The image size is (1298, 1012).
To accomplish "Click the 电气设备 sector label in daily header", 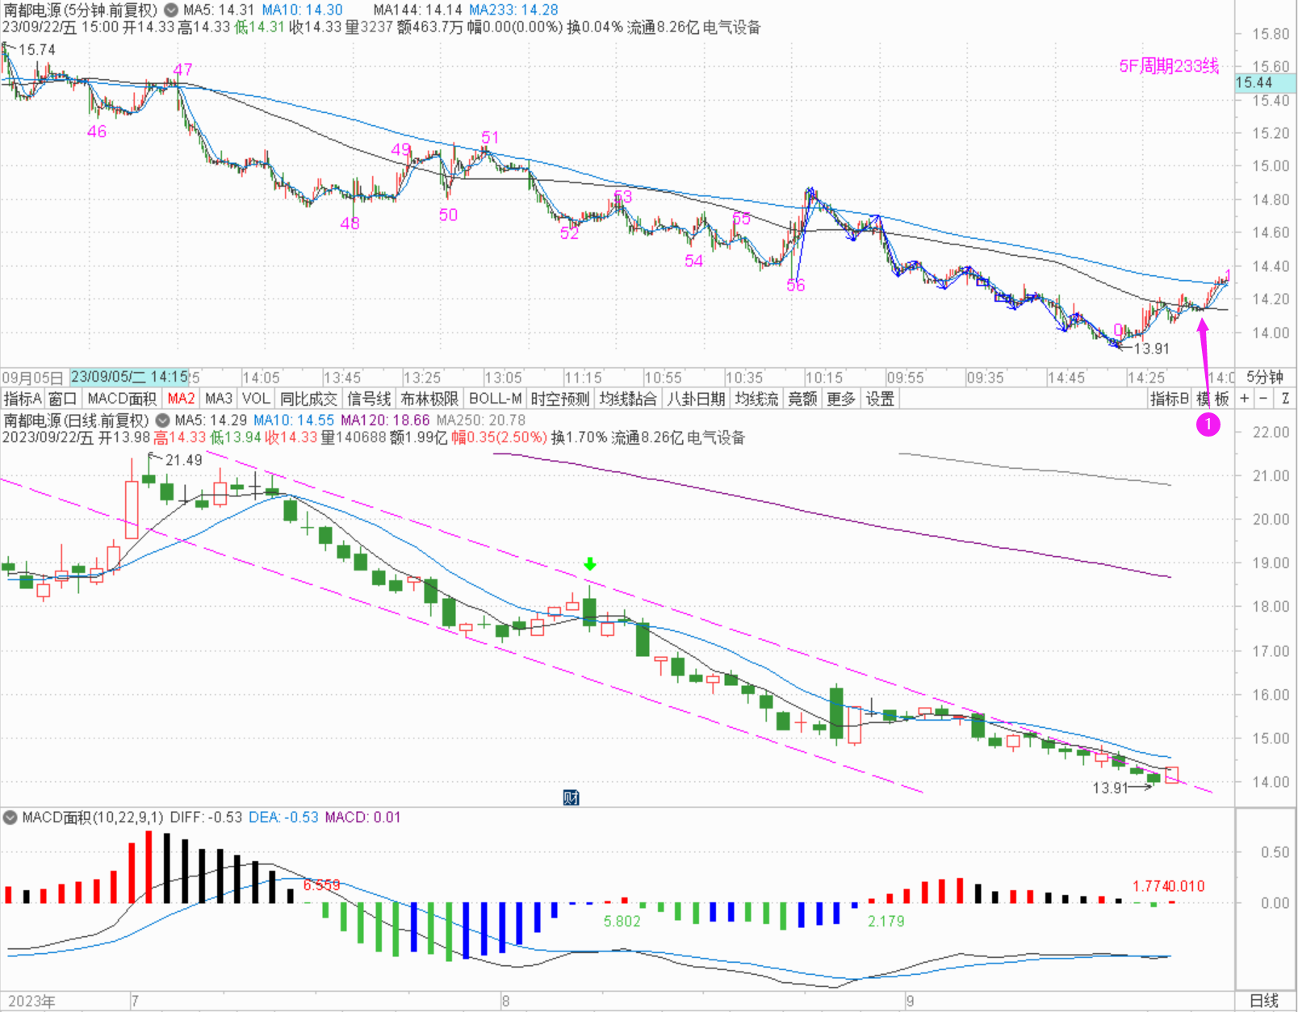I will [715, 438].
